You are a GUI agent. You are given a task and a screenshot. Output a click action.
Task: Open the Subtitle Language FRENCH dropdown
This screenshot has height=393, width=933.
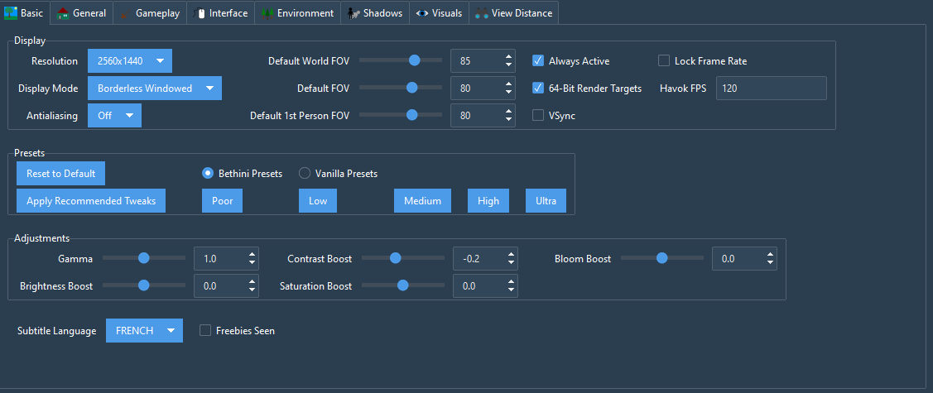(x=144, y=331)
